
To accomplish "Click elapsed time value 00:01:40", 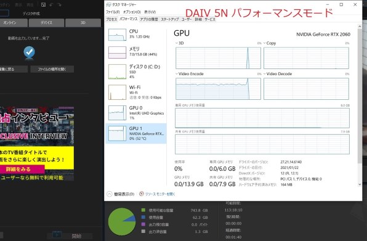I will point(233,237).
